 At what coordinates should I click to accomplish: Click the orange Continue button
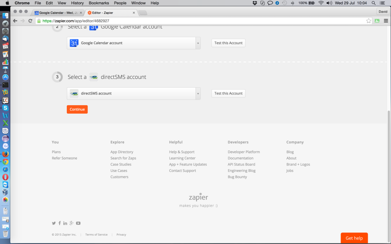pyautogui.click(x=77, y=109)
